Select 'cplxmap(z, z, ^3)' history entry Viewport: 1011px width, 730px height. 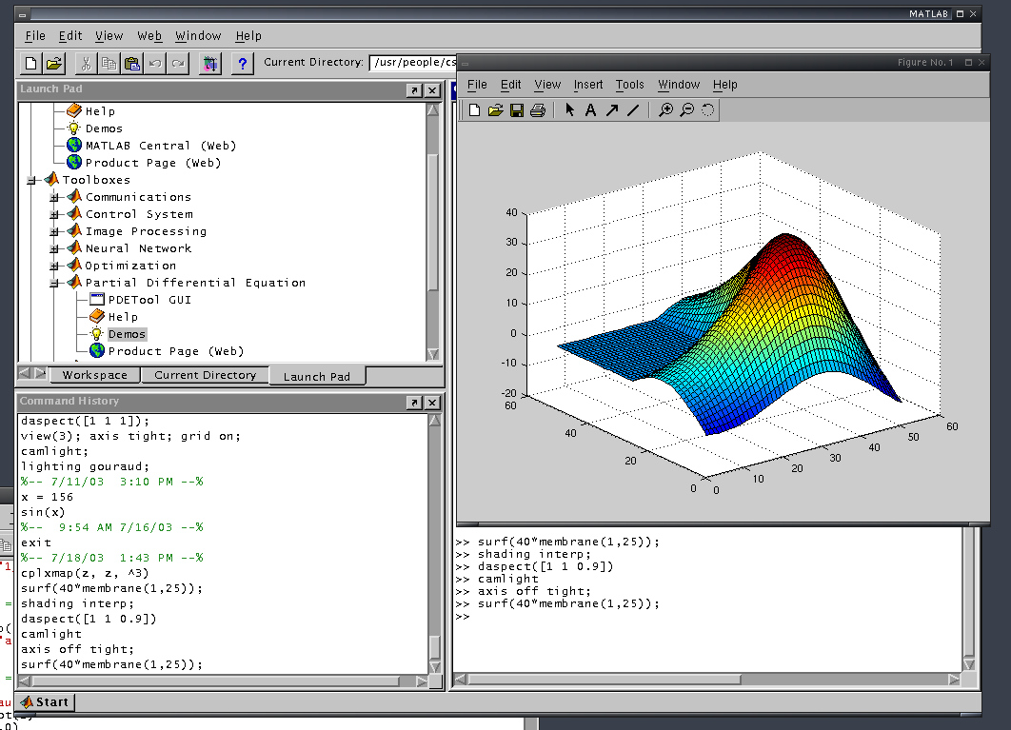(85, 573)
